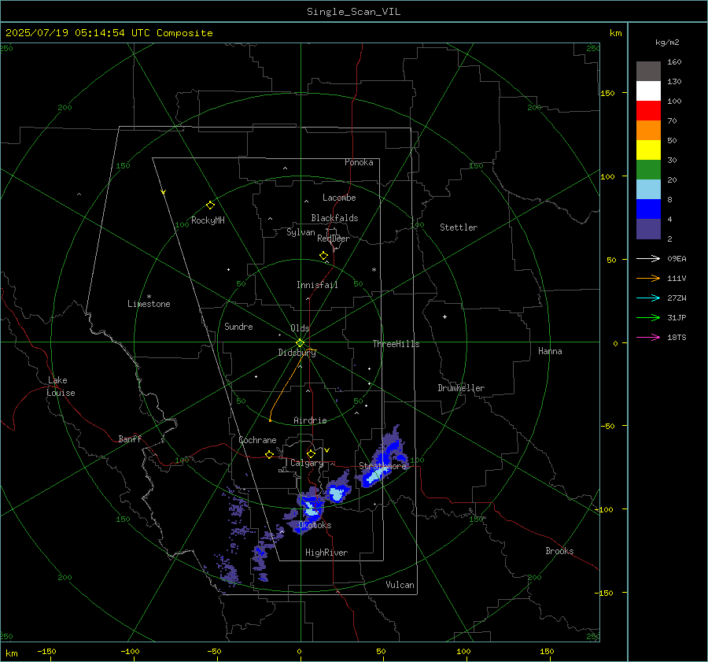Image resolution: width=708 pixels, height=662 pixels.
Task: Click the Drumheller label
Action: tap(461, 388)
